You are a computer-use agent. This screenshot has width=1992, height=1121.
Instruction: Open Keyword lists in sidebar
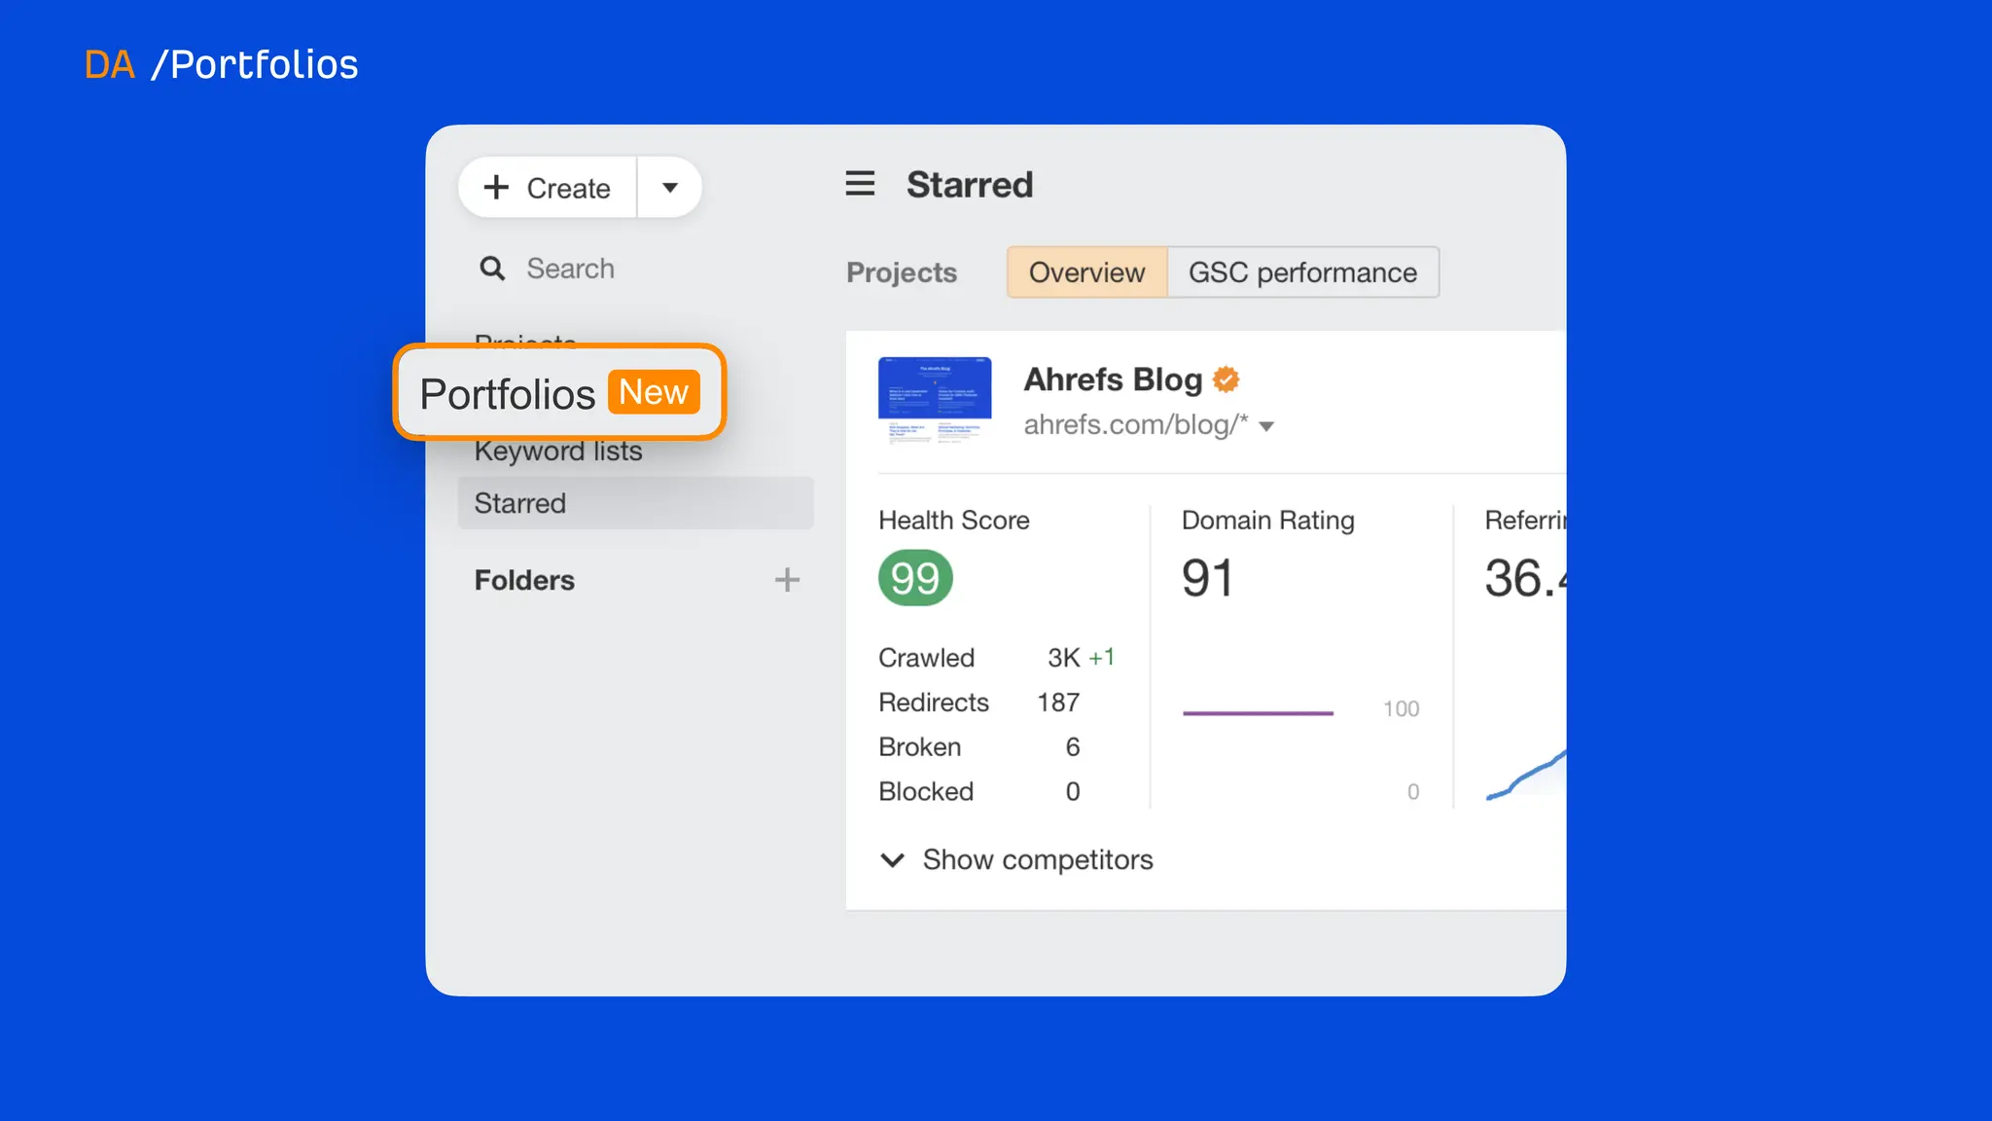tap(558, 452)
